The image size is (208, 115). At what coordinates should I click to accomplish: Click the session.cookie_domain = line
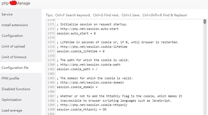pyautogui.click(x=77, y=87)
